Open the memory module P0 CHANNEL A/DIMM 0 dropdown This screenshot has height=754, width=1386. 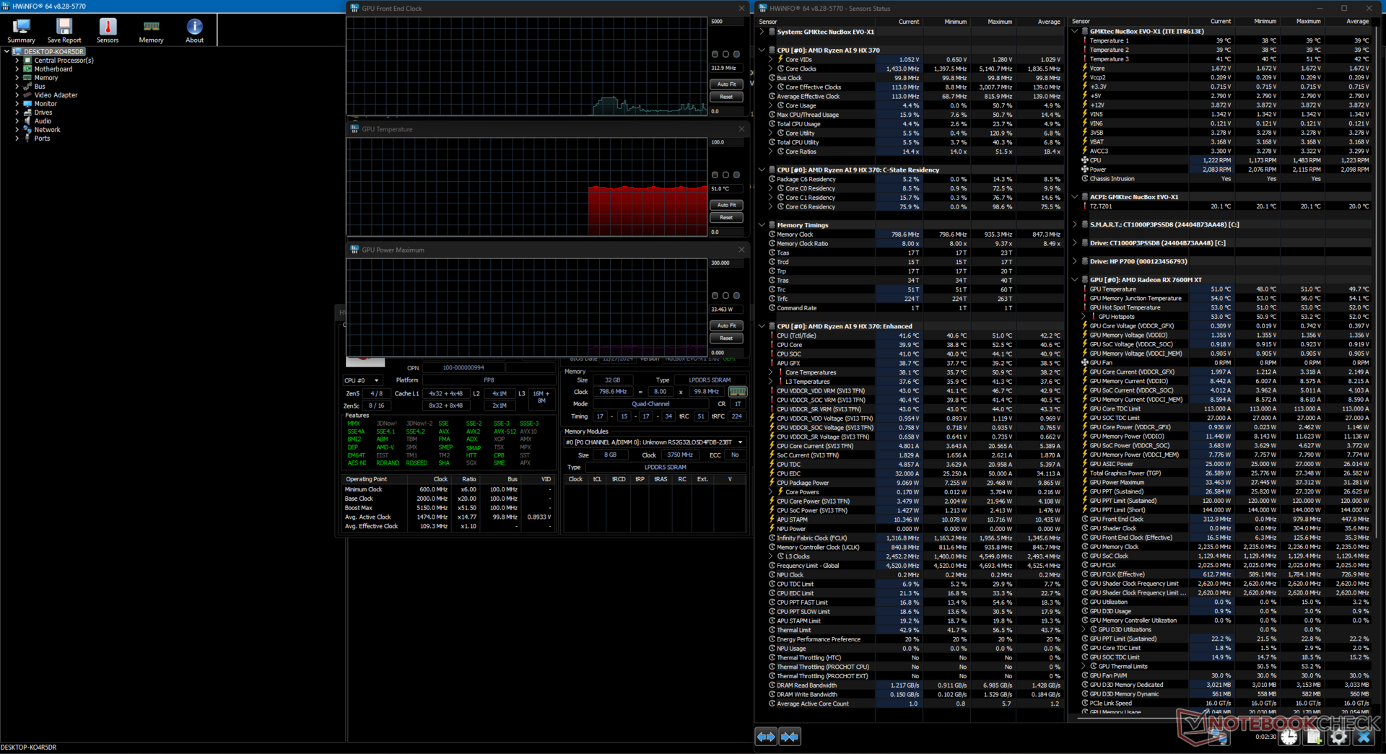point(655,442)
